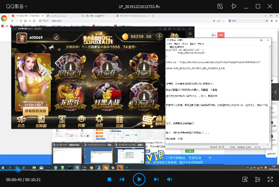Open the File Explorer taskbar icon
This screenshot has height=187, width=279.
[x=34, y=167]
